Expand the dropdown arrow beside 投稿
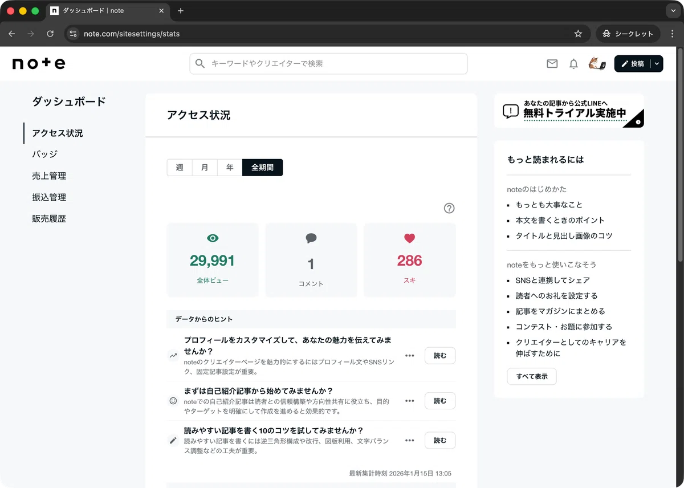This screenshot has width=684, height=488. [657, 64]
